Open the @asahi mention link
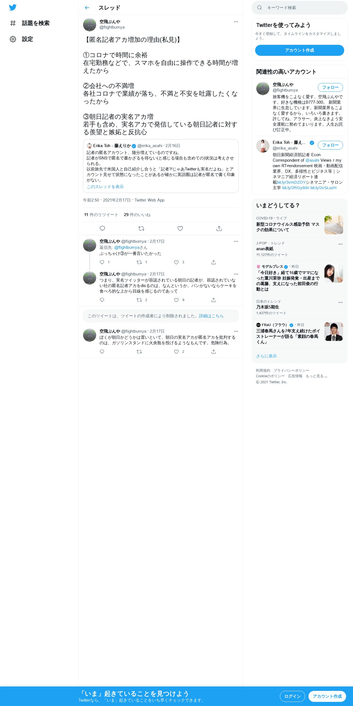 [x=312, y=160]
